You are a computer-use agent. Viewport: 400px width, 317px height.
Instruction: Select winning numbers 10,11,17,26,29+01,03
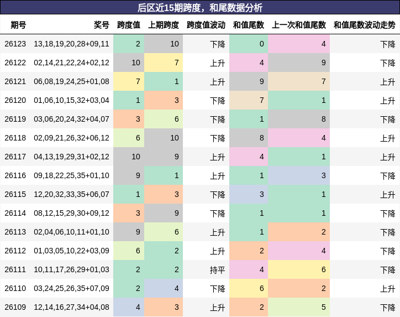pos(71,269)
